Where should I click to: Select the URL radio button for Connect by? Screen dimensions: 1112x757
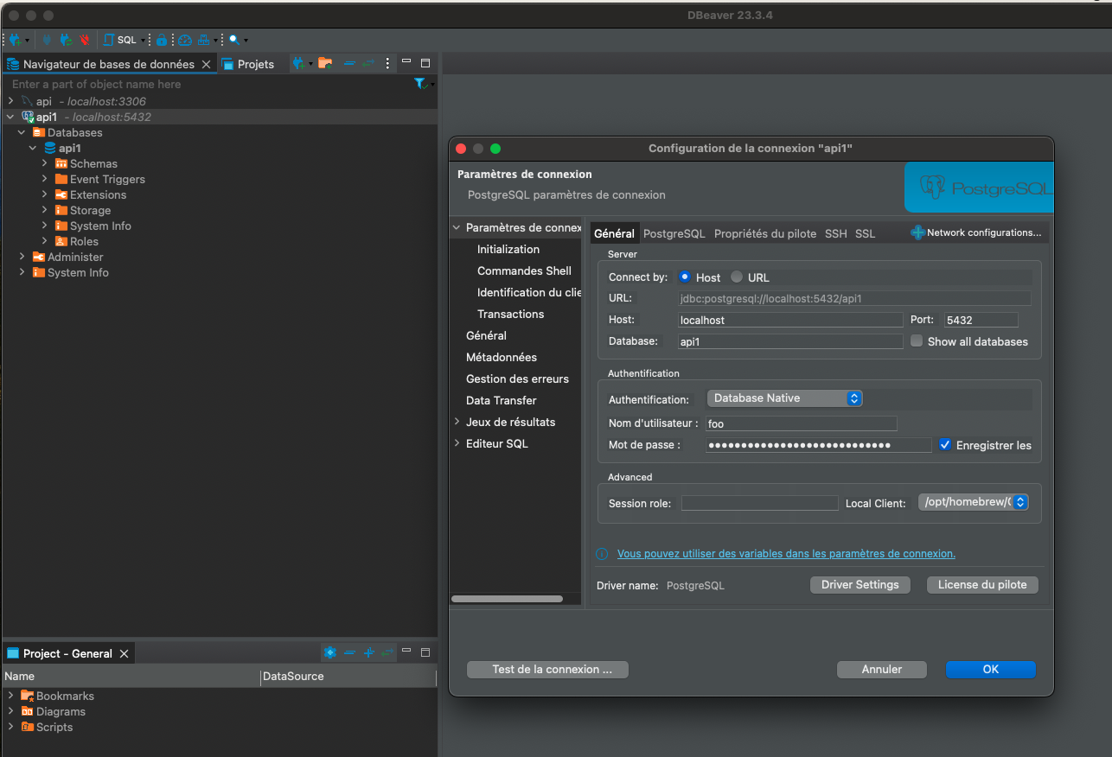tap(737, 277)
